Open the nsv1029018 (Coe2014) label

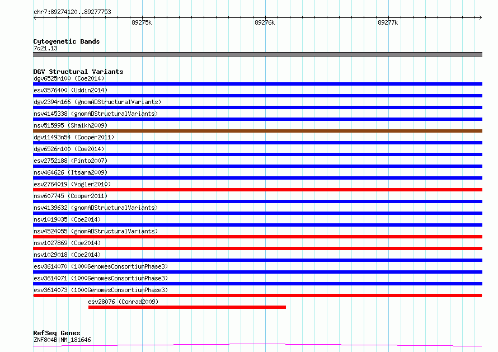(67, 255)
